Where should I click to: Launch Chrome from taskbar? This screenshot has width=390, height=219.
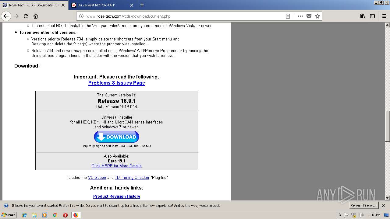pyautogui.click(x=55, y=215)
